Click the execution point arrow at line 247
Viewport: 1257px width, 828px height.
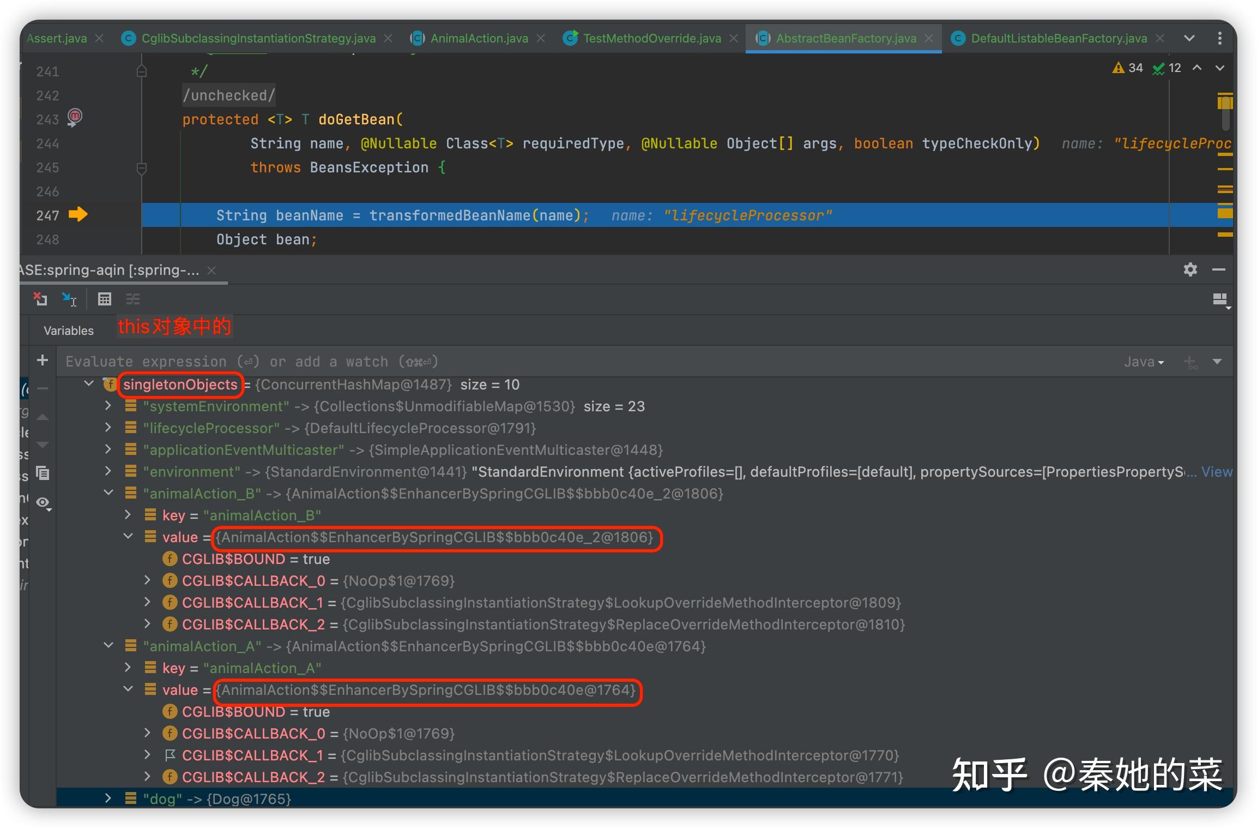(78, 214)
